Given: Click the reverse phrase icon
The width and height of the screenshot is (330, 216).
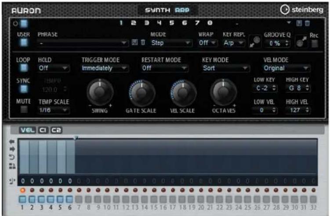Looking at the screenshot, I should (x=12, y=157).
